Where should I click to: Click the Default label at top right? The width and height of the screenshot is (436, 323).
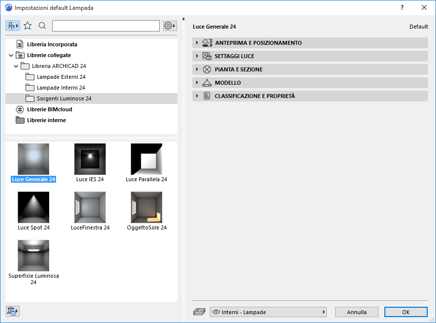pos(418,27)
